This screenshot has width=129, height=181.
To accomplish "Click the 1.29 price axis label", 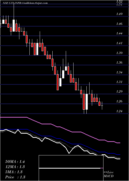I will click(x=119, y=92).
